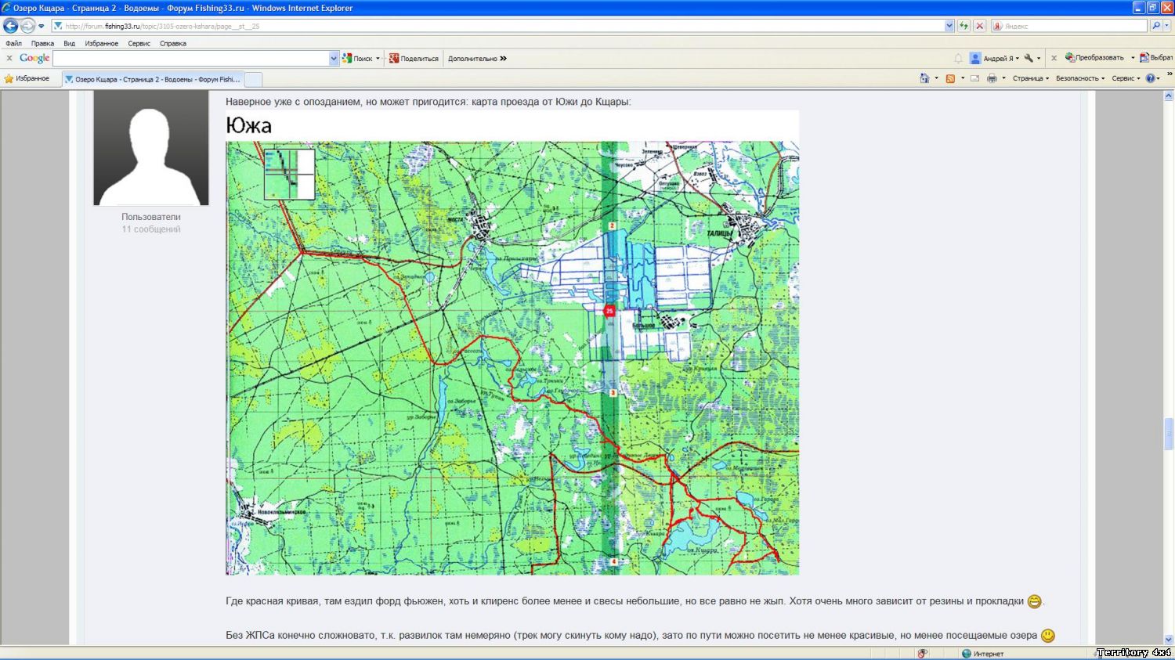Expand the Безопасность dropdown menu
1175x660 pixels.
point(1079,78)
